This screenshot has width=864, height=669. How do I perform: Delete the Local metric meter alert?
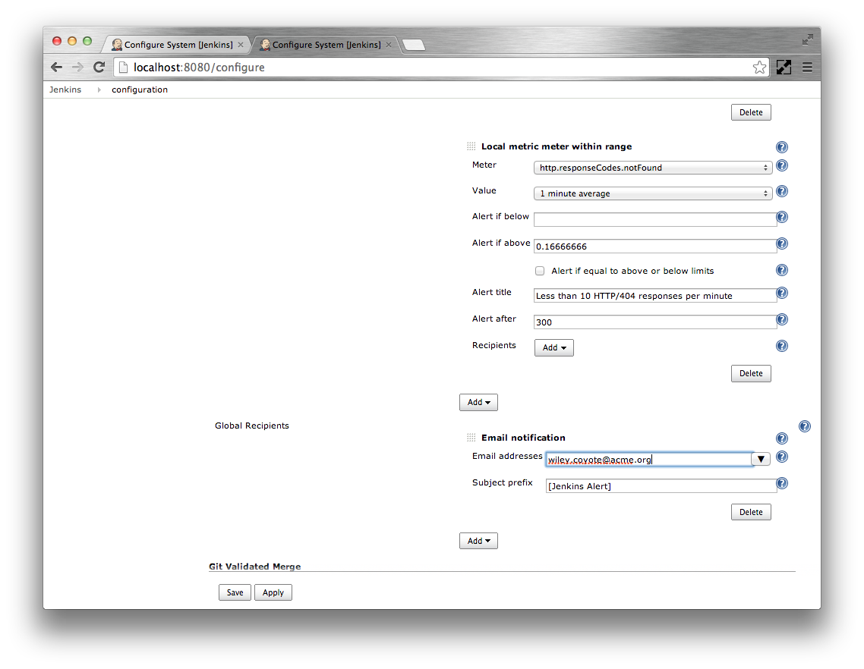(750, 373)
